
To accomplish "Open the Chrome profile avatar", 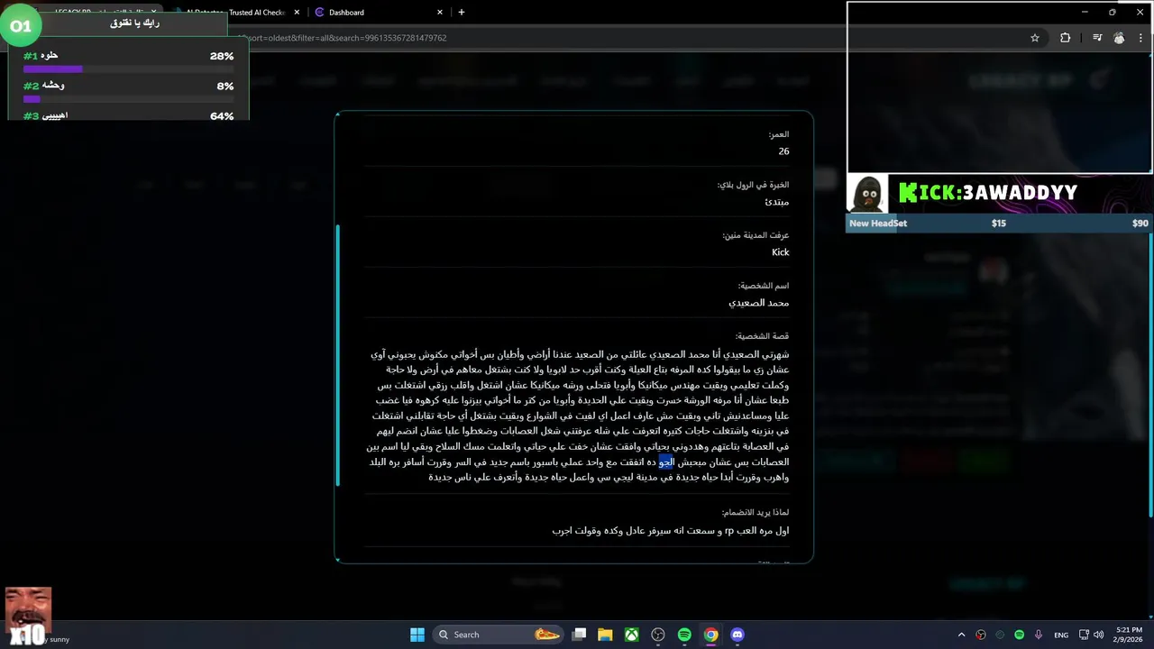I will tap(1119, 38).
